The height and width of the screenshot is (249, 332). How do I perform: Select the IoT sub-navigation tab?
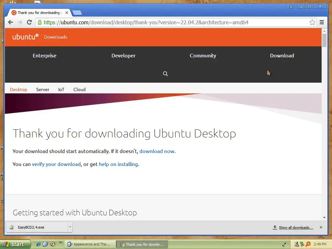[x=61, y=89]
